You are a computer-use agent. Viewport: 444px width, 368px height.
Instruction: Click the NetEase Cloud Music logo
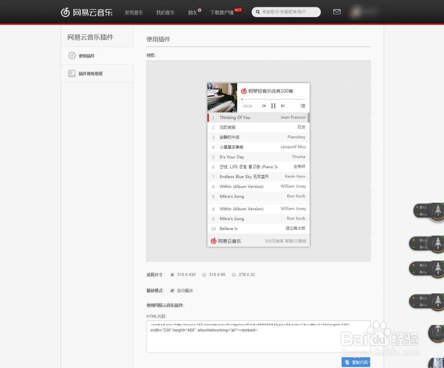[87, 12]
